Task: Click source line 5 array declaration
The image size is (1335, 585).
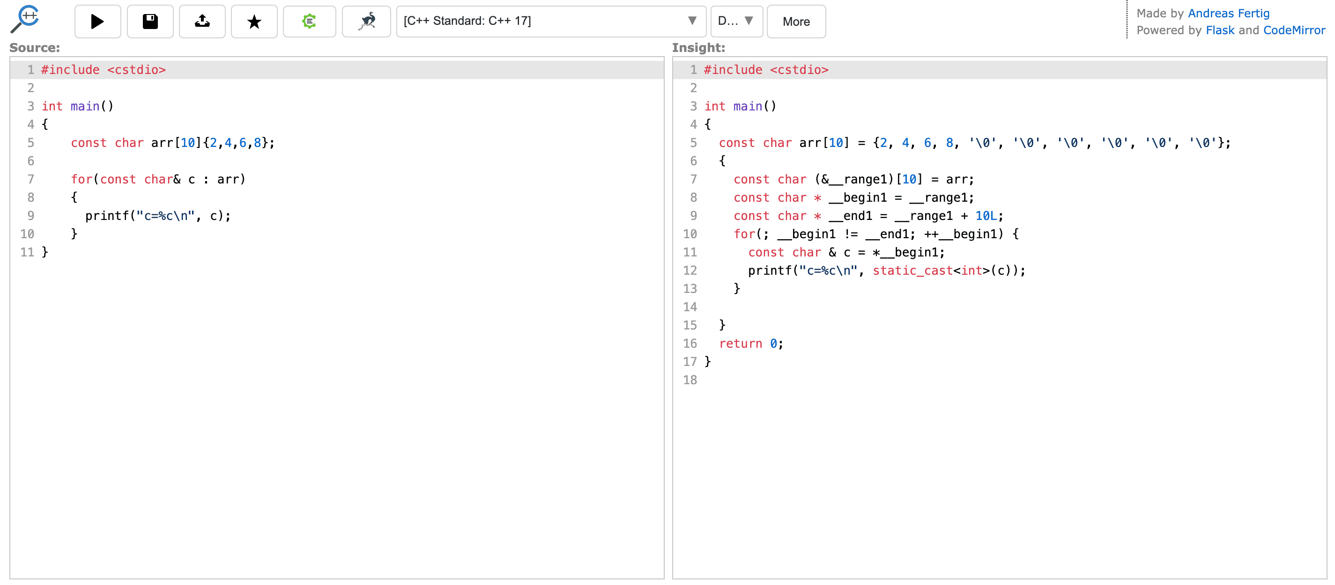Action: [172, 143]
